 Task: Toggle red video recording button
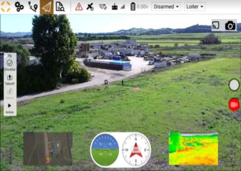pyautogui.click(x=234, y=105)
